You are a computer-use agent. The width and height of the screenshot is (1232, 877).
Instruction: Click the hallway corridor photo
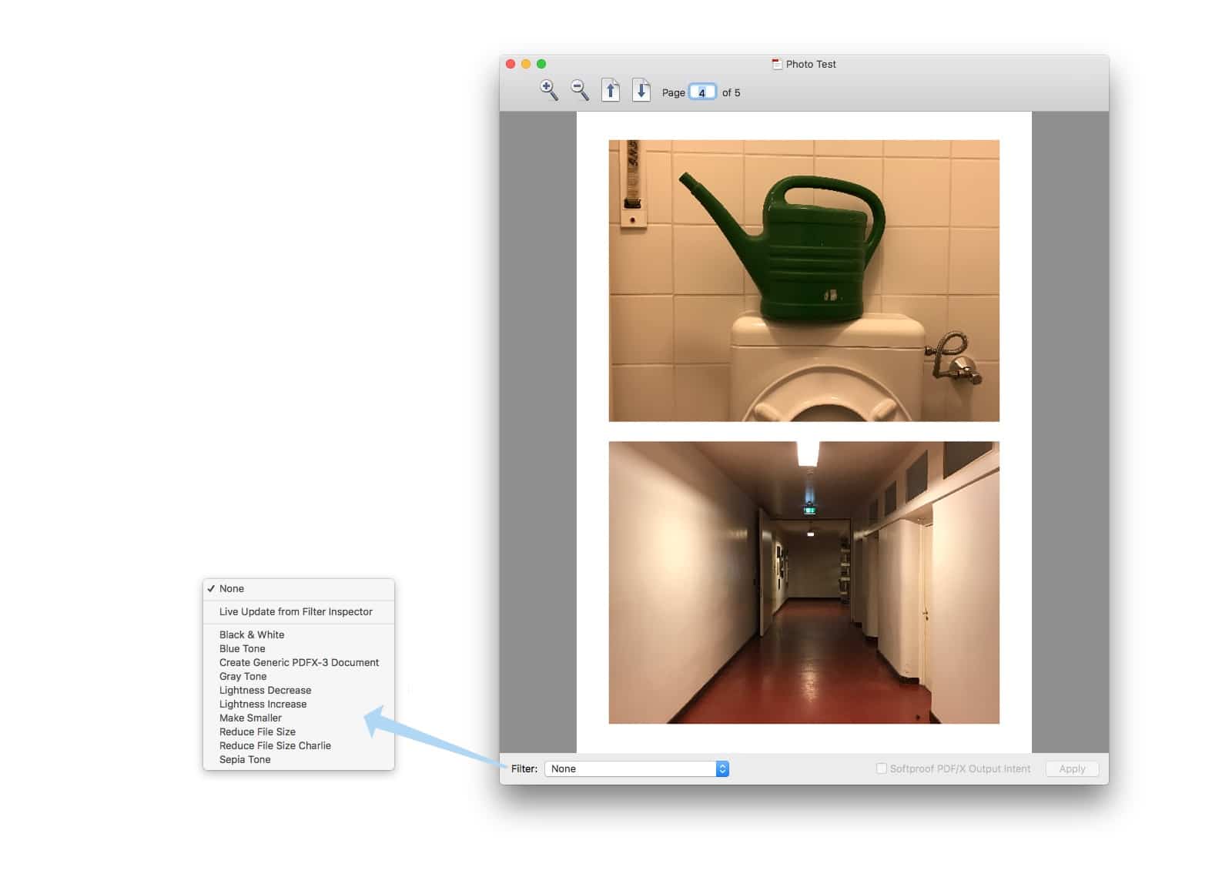(x=804, y=583)
